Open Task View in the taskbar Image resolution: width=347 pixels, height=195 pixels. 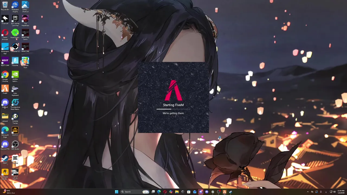(153, 192)
